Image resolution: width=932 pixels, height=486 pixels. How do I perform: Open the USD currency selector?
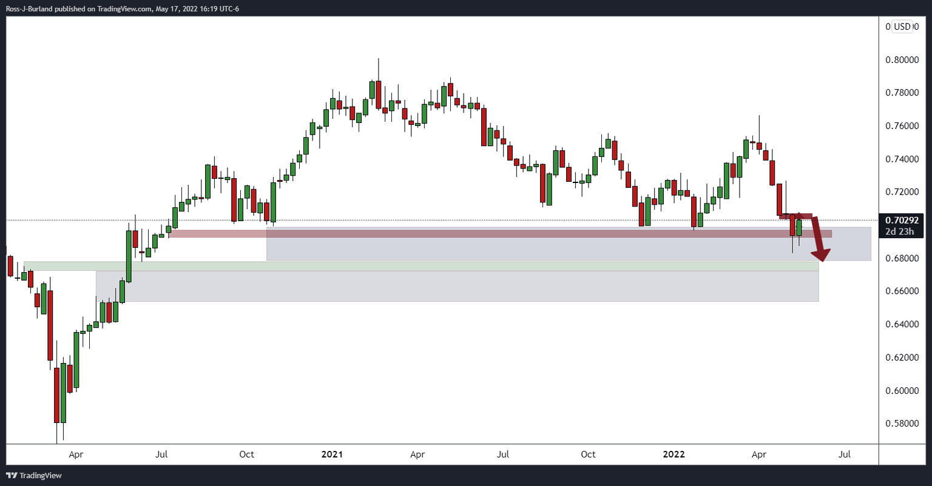[x=902, y=27]
